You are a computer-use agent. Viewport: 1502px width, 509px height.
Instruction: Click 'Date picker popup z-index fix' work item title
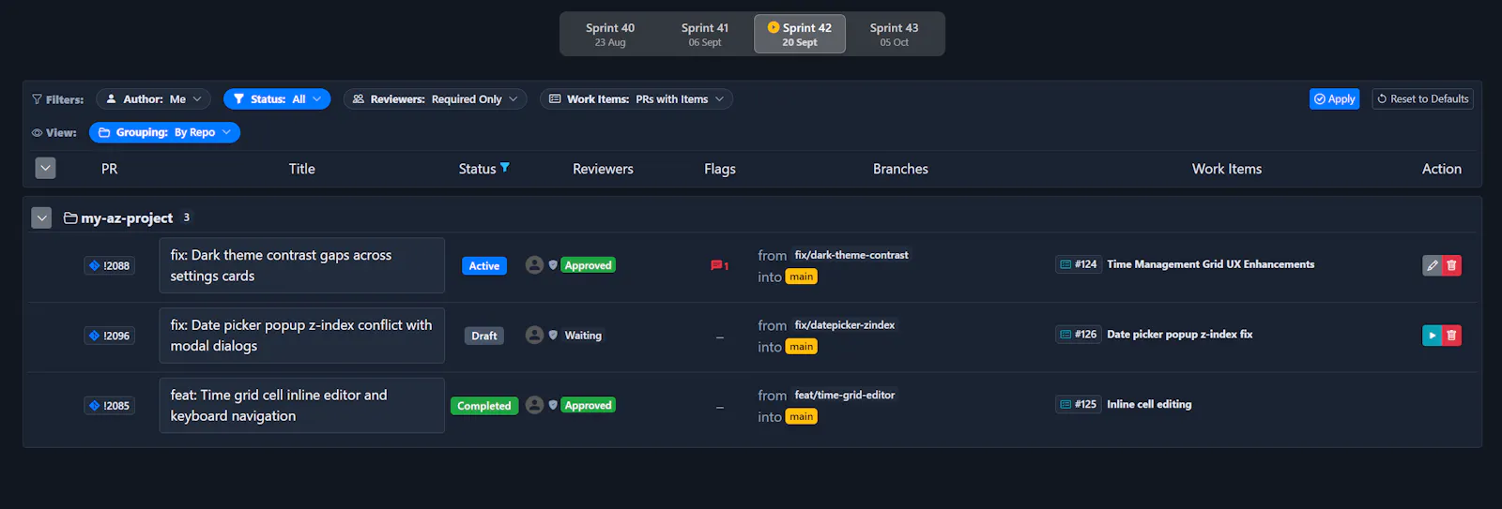(1179, 335)
